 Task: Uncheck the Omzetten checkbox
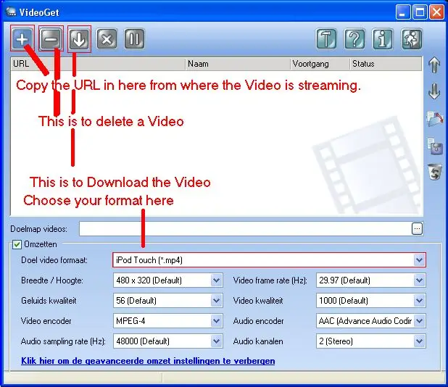click(17, 244)
